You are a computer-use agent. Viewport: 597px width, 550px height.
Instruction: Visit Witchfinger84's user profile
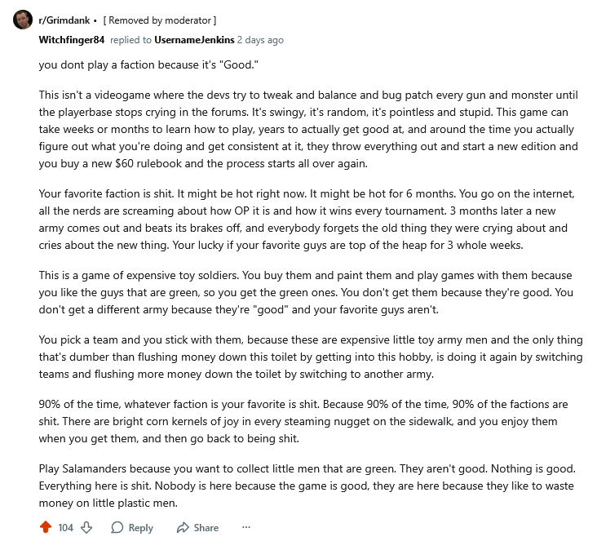pos(71,40)
